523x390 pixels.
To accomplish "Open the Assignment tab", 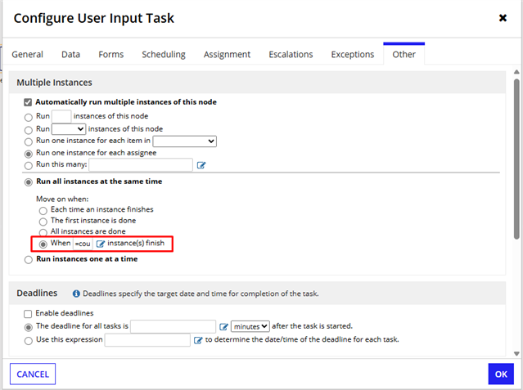I will tap(227, 54).
